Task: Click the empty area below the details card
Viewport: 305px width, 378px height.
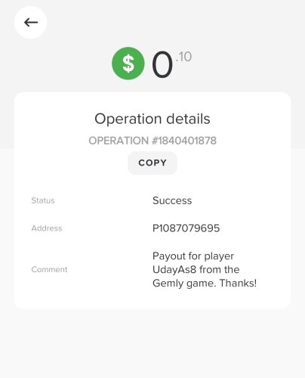Action: point(152,342)
